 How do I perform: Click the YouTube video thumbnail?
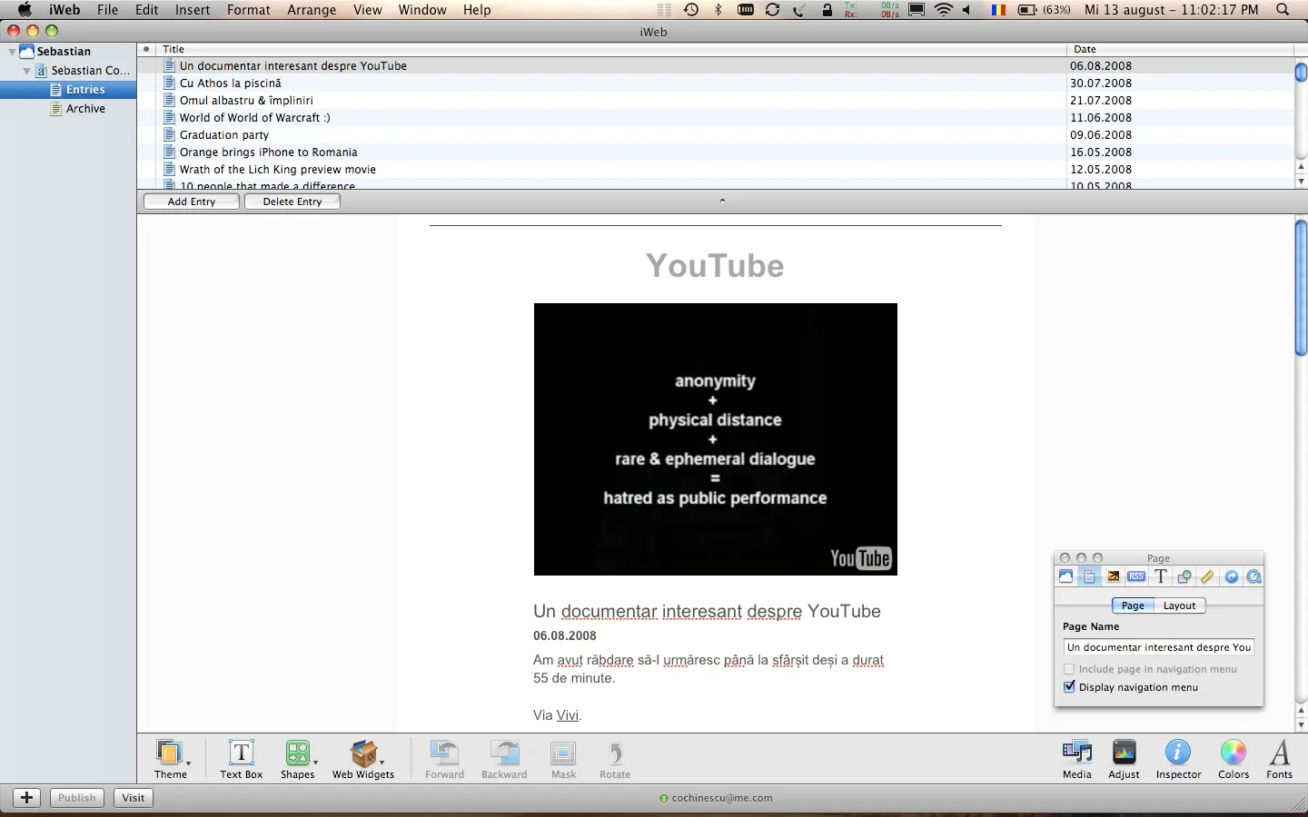tap(716, 439)
